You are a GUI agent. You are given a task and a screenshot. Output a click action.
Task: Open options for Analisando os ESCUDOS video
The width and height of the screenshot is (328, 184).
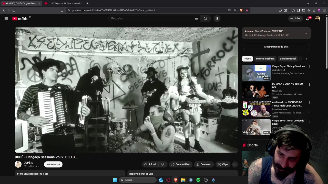309,103
